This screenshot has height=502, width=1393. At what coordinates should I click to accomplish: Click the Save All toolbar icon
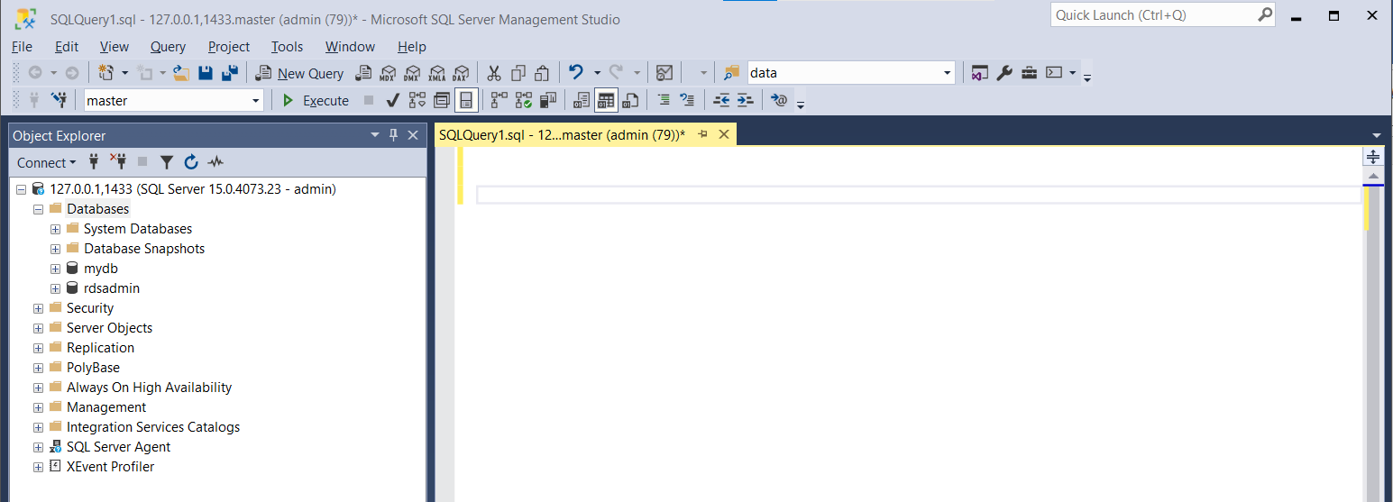(x=230, y=73)
